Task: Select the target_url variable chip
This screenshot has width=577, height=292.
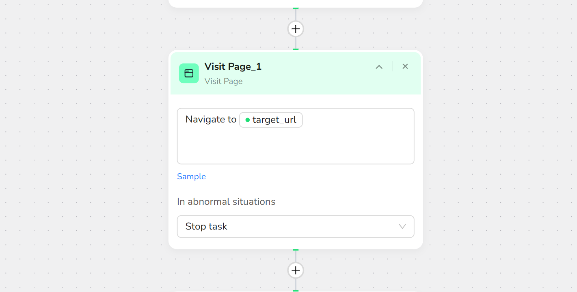Action: [274, 120]
